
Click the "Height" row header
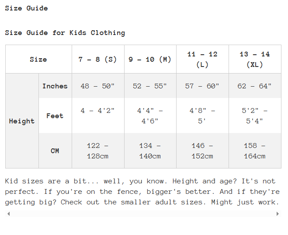[22, 121]
